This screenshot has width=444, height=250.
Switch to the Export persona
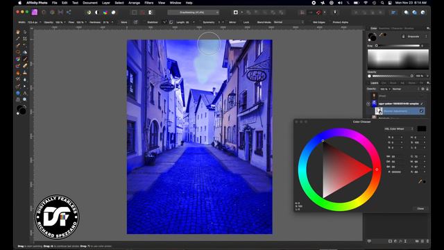coord(69,12)
